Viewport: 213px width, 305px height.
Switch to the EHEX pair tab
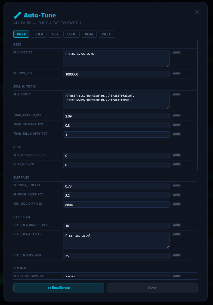[x=39, y=34]
